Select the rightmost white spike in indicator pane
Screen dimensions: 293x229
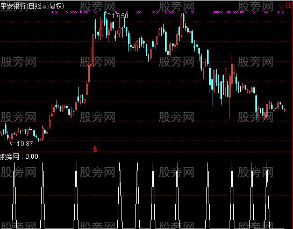click(267, 195)
